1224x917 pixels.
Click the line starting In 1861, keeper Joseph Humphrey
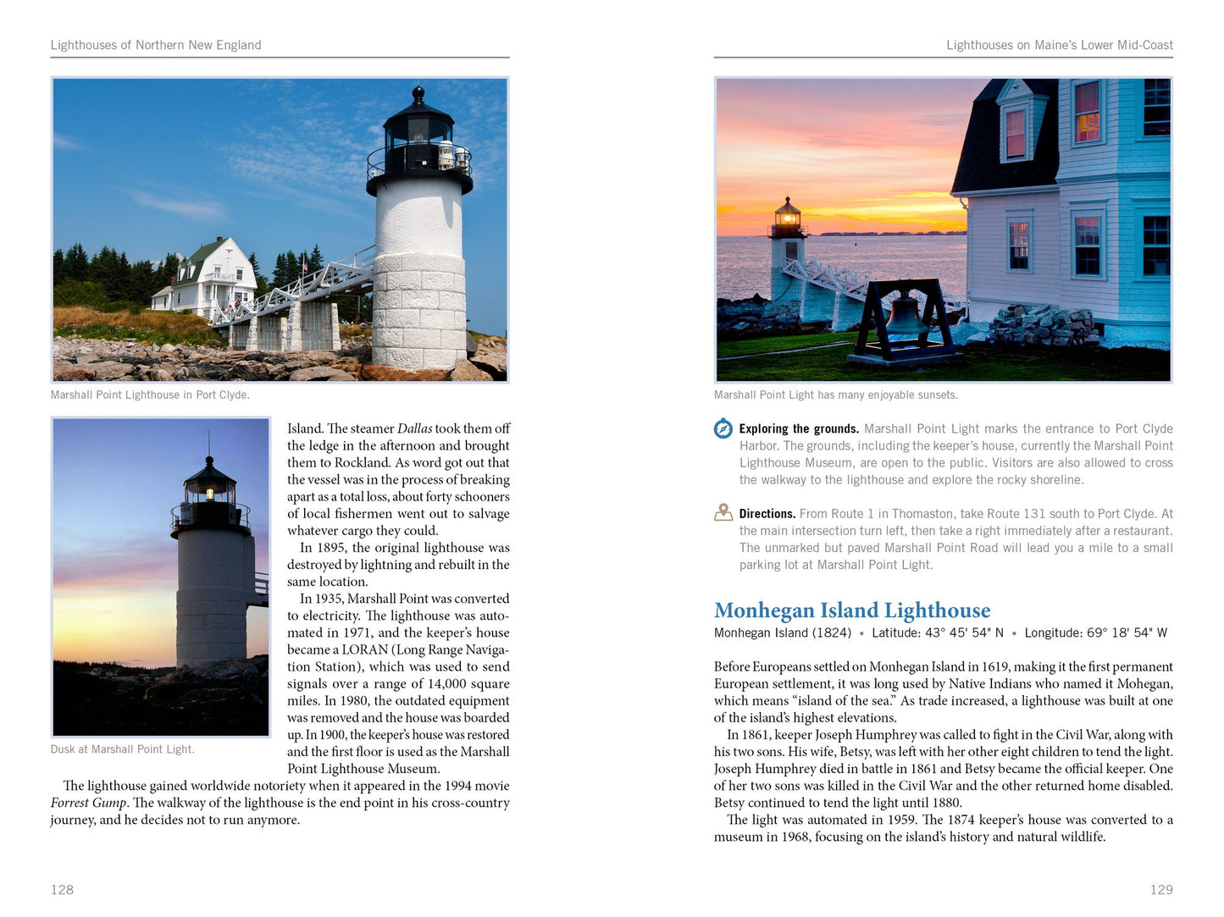950,734
